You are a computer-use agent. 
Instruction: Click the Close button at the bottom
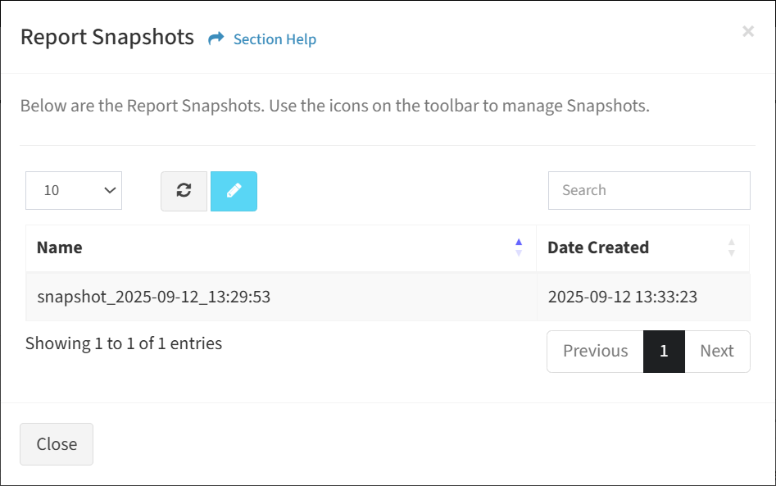coord(57,444)
